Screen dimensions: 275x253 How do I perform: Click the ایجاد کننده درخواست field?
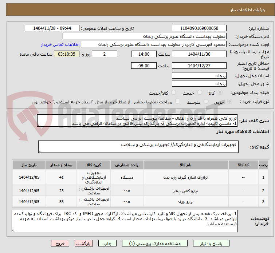click(154, 44)
